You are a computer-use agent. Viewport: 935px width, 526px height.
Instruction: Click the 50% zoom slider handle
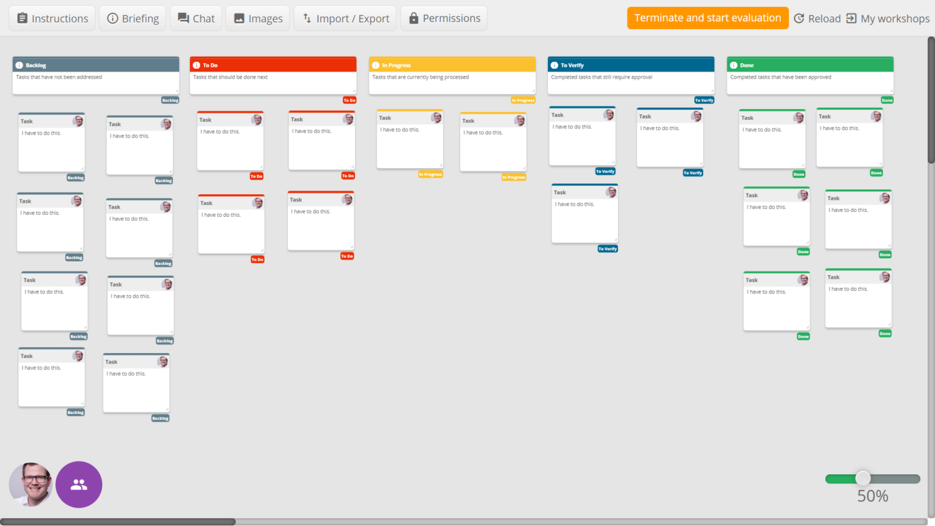(x=863, y=479)
